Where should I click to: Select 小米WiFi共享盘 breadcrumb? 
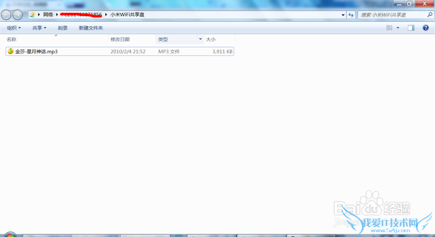tap(127, 14)
